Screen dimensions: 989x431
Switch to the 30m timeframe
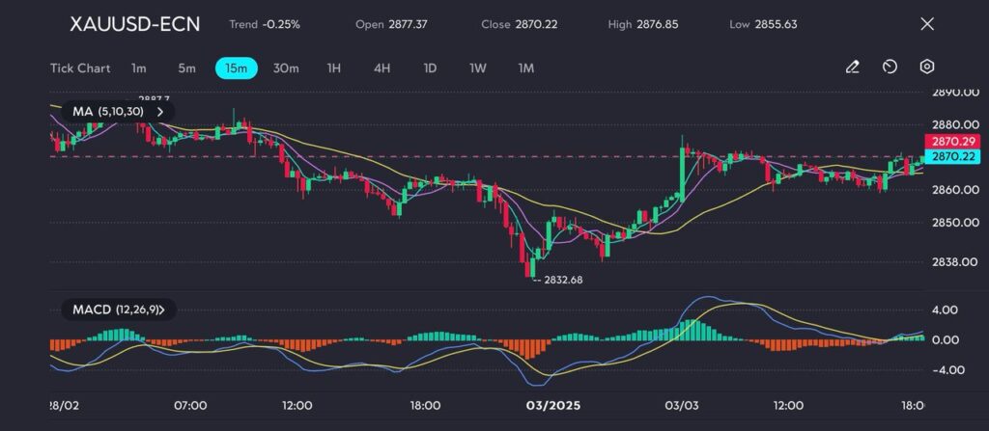point(286,68)
